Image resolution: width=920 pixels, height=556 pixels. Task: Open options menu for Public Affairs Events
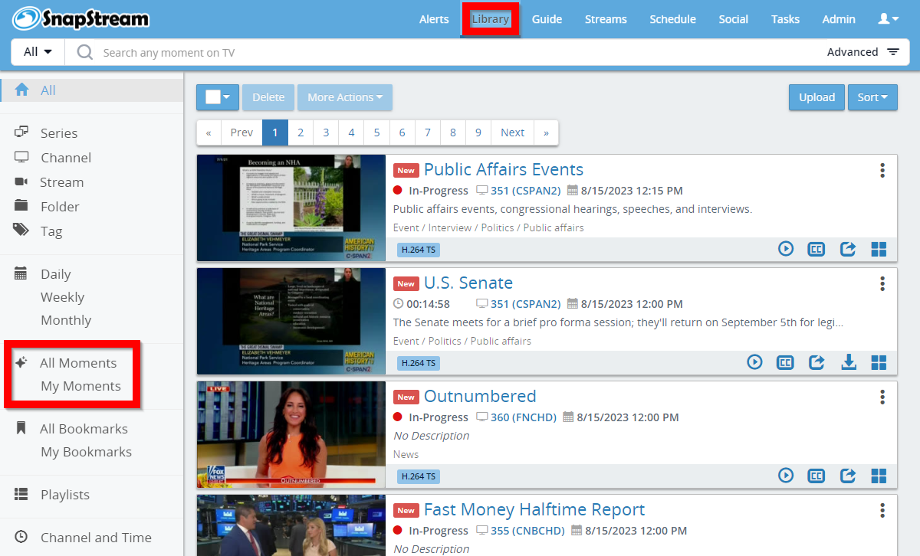click(x=882, y=170)
